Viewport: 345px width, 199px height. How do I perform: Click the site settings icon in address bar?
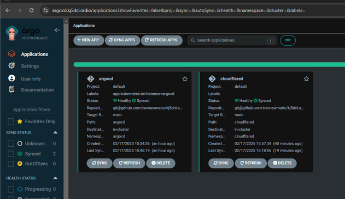pos(45,10)
